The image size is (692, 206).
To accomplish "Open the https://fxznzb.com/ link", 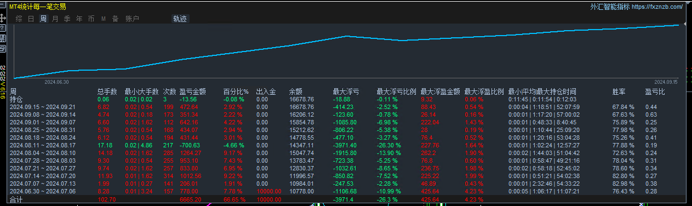I will pyautogui.click(x=657, y=7).
